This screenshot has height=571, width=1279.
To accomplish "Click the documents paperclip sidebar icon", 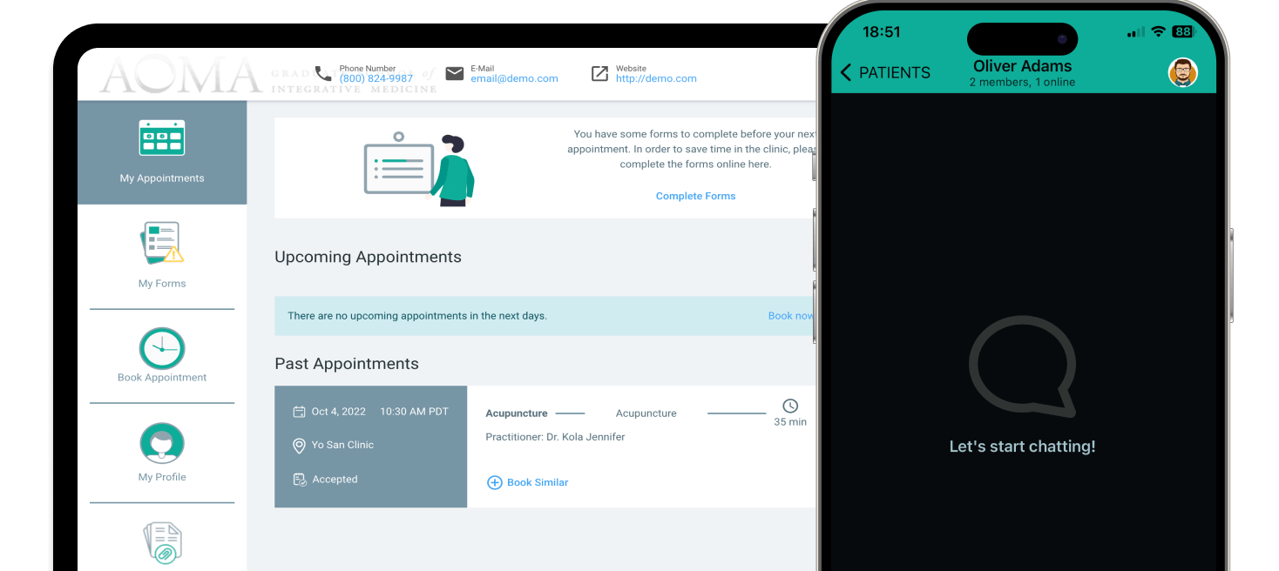I will click(x=162, y=543).
